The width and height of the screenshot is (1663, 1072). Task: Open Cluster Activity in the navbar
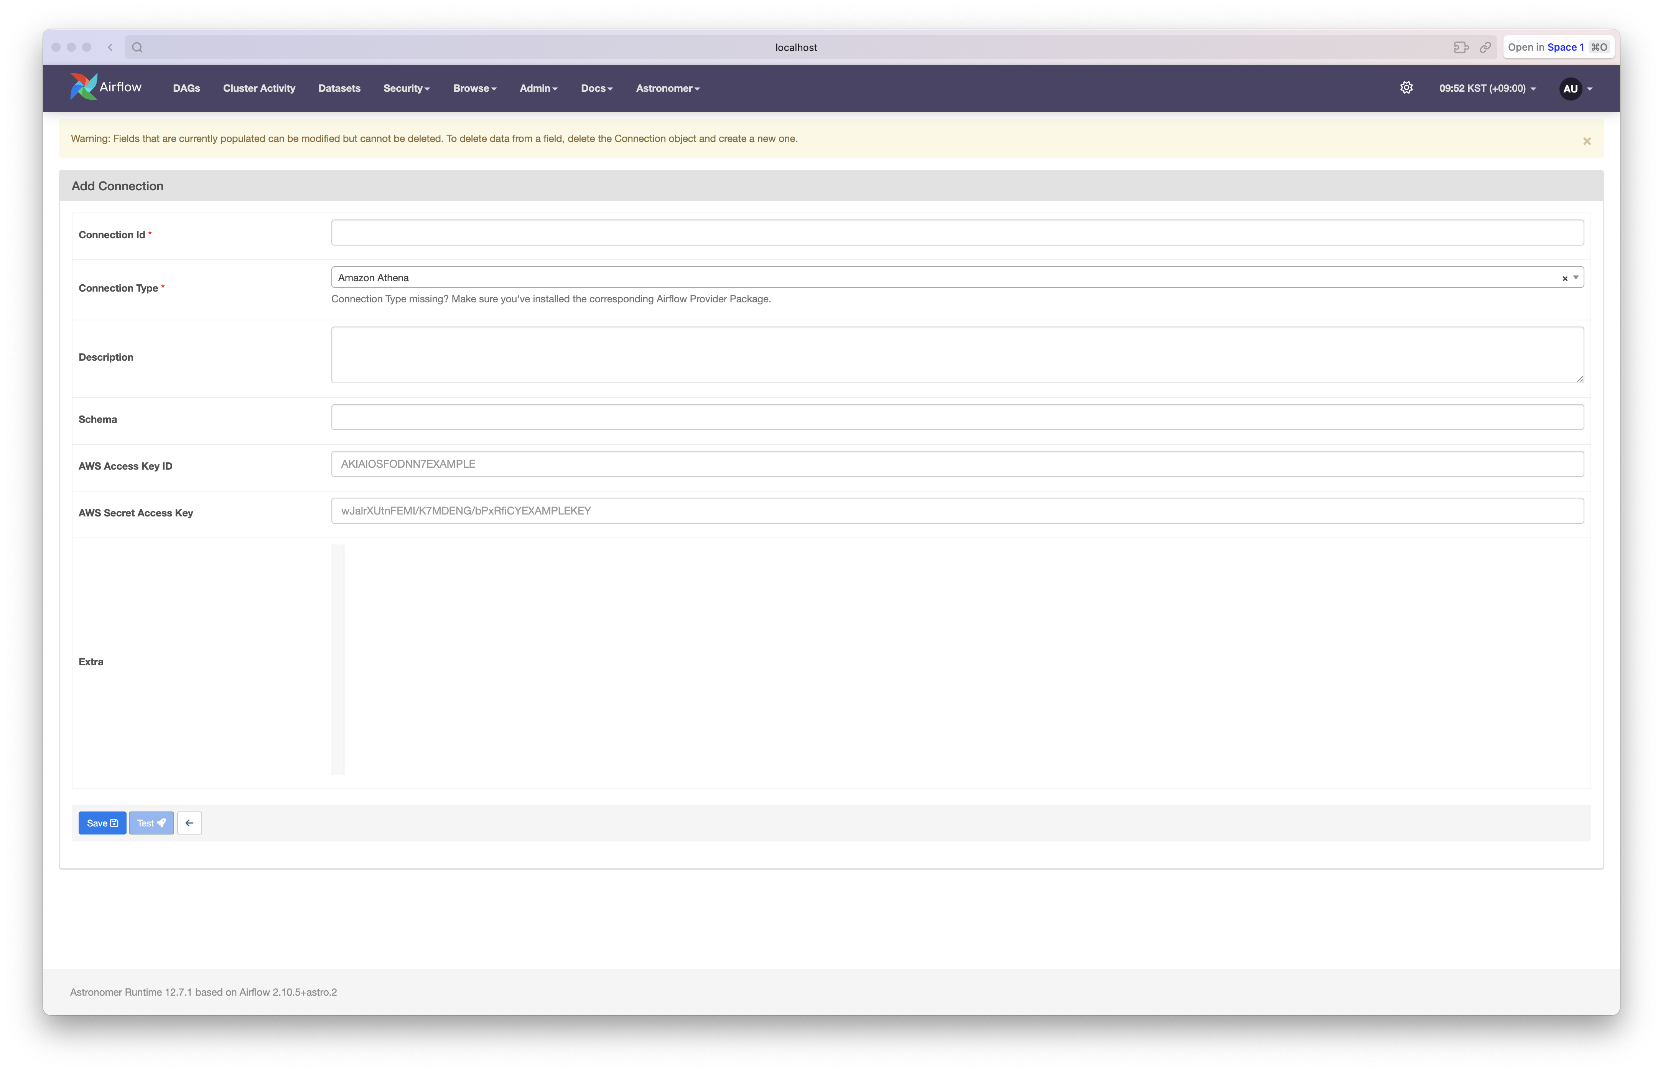(x=259, y=88)
